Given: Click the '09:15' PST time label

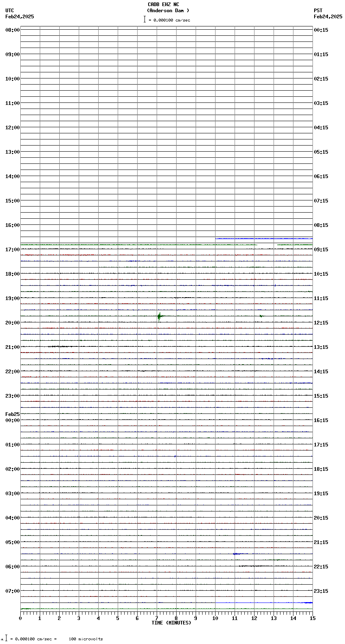Looking at the screenshot, I should (x=321, y=250).
